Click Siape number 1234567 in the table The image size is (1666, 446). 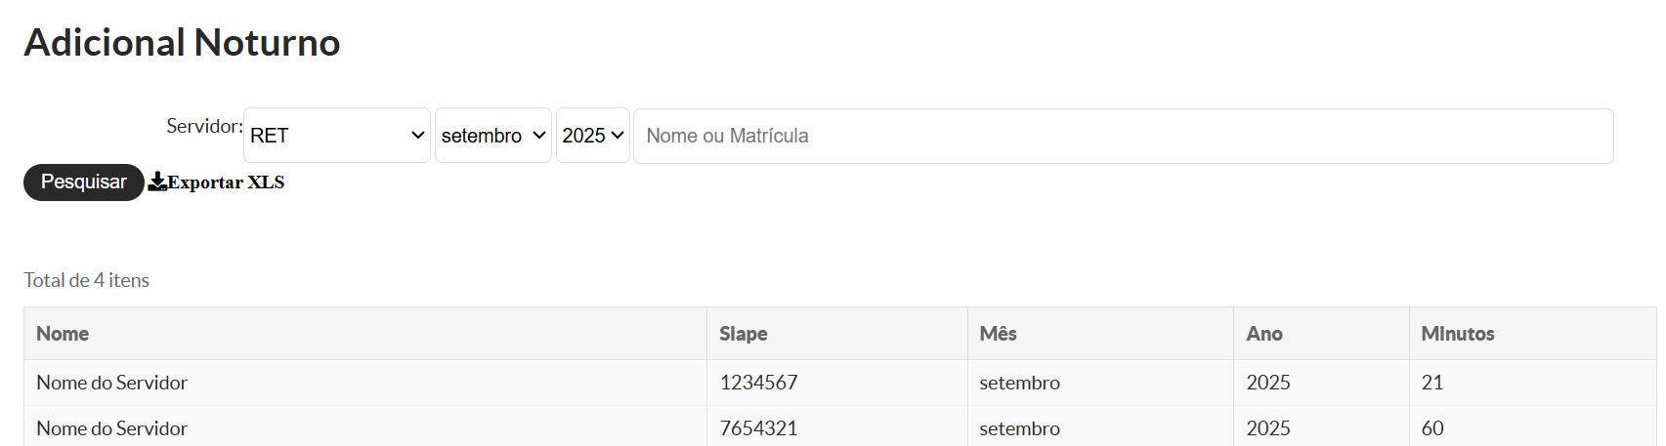click(x=758, y=383)
